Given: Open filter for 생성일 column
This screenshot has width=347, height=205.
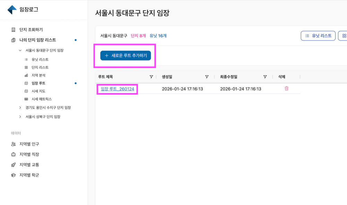Looking at the screenshot, I should (207, 77).
